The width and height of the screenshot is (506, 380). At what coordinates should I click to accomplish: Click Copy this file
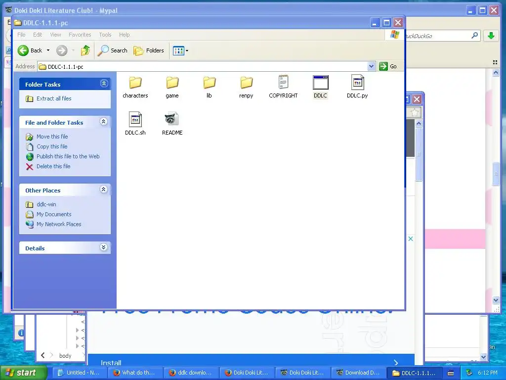[46, 146]
